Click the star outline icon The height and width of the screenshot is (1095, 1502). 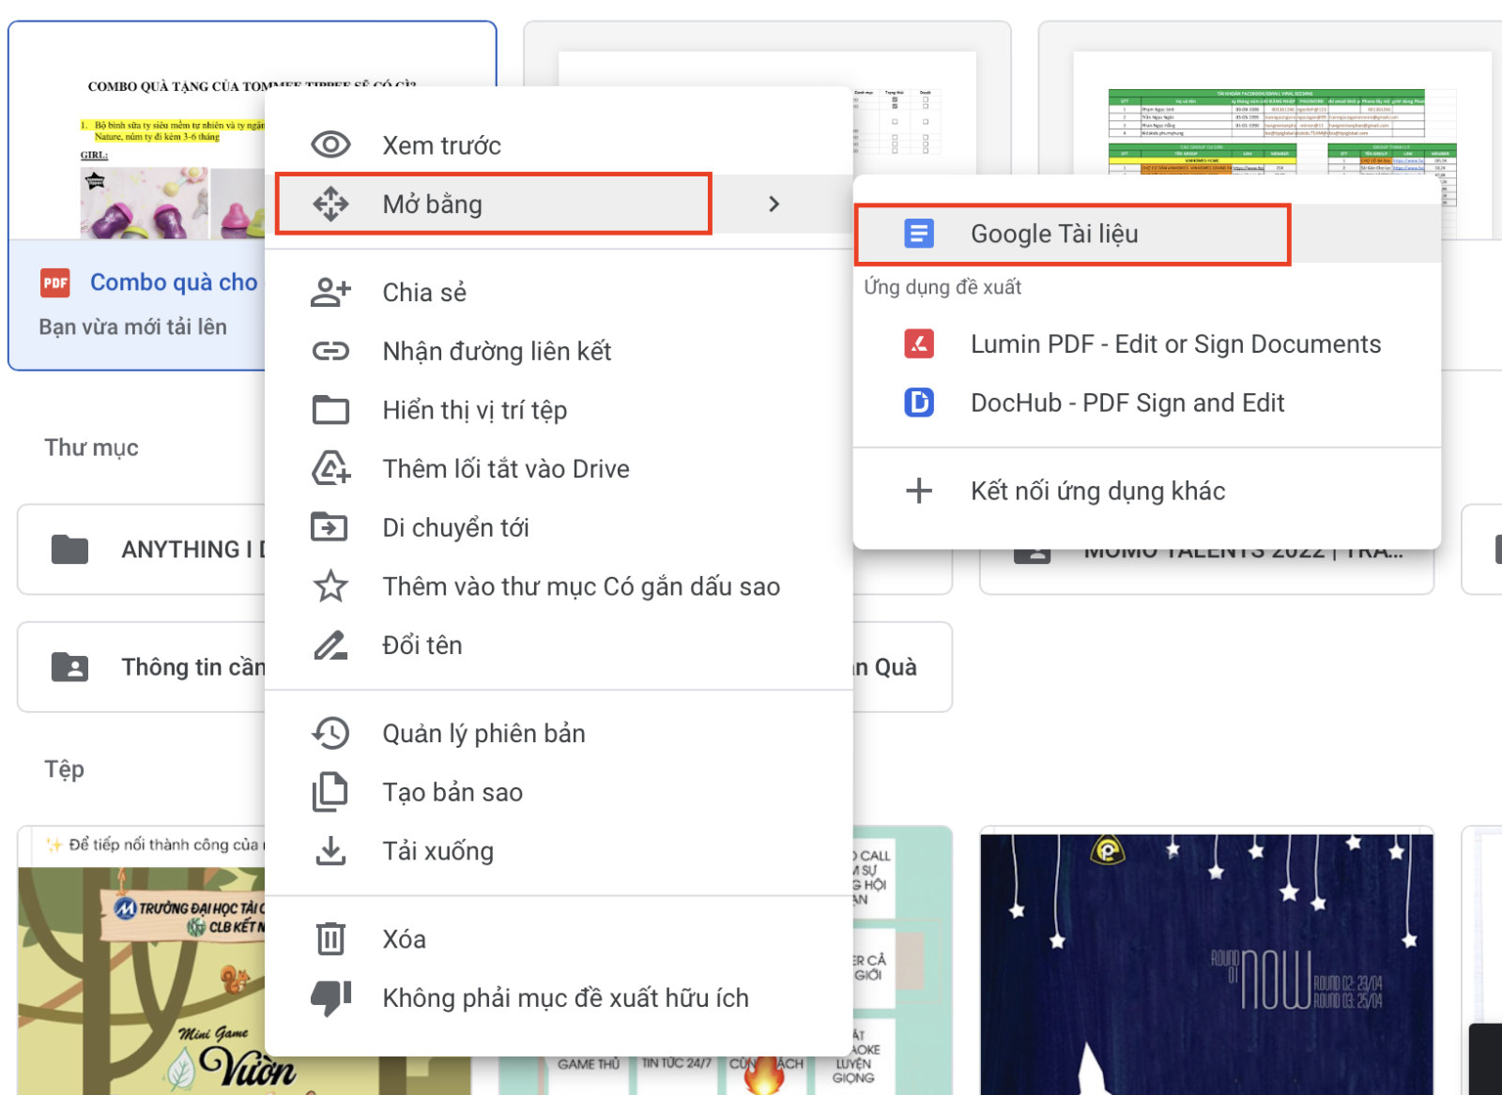330,586
